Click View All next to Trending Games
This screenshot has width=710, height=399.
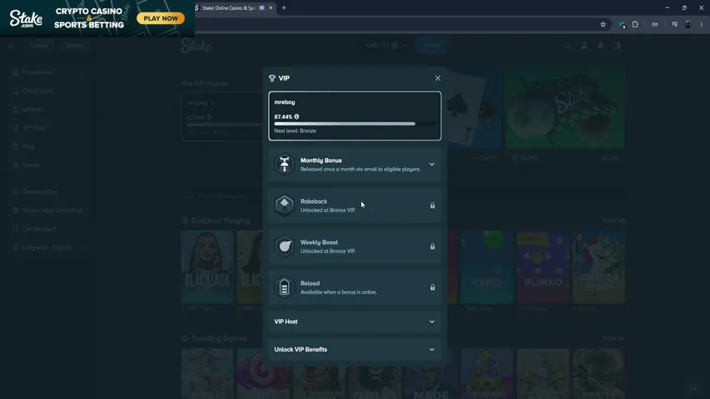613,338
